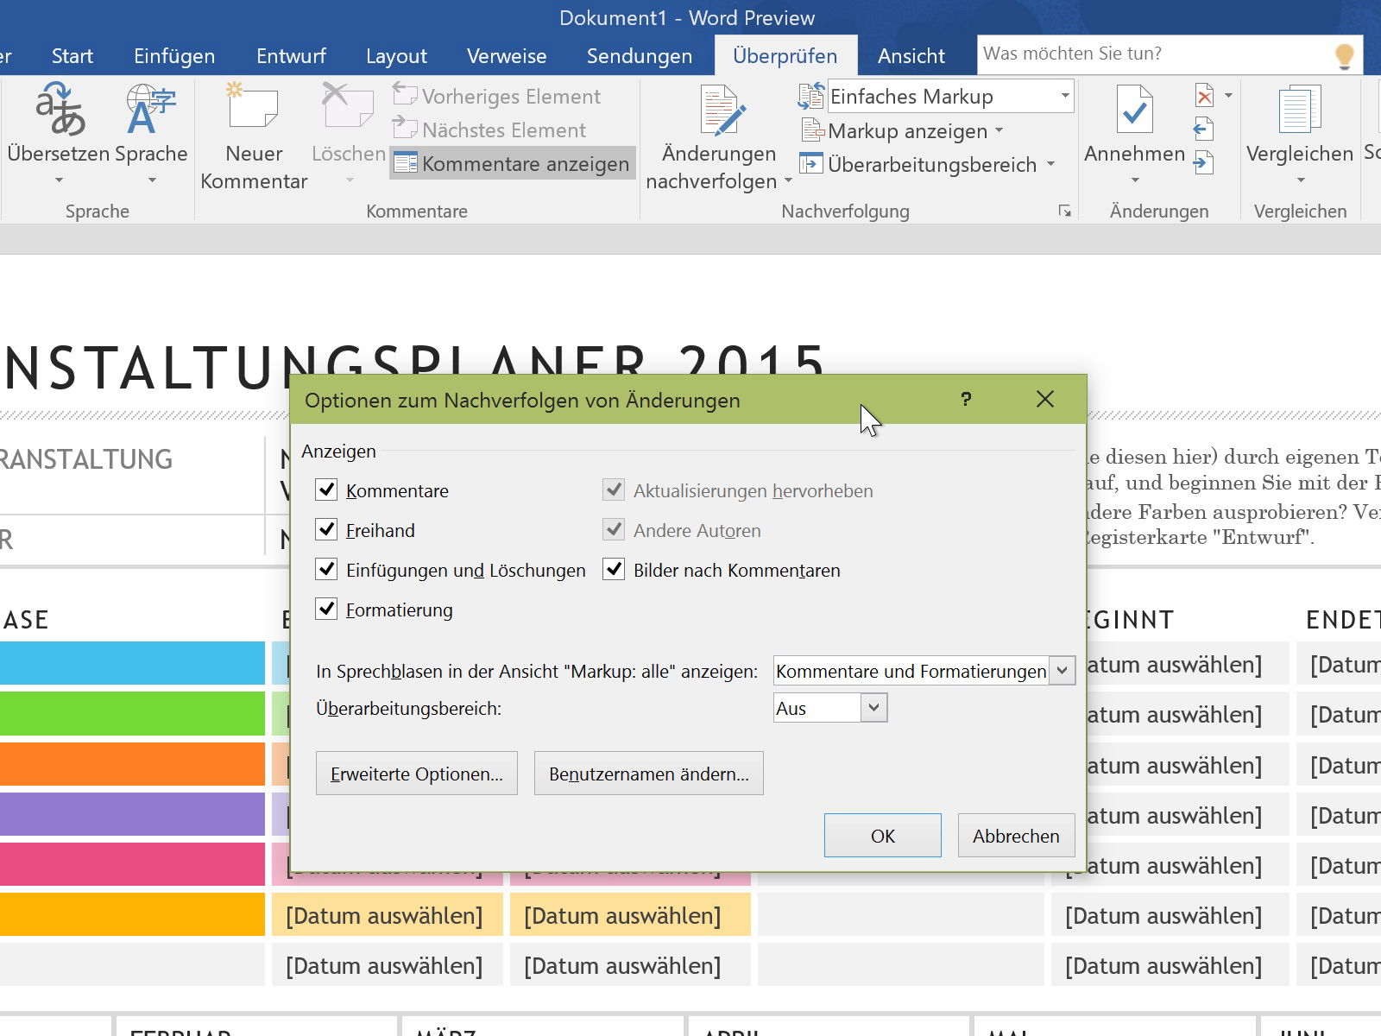
Task: Go to Nächstes Element
Action: tap(489, 129)
